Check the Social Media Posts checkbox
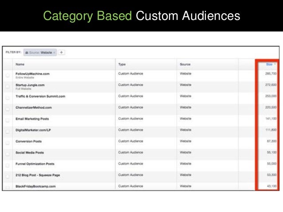The width and height of the screenshot is (283, 212). pos(8,154)
